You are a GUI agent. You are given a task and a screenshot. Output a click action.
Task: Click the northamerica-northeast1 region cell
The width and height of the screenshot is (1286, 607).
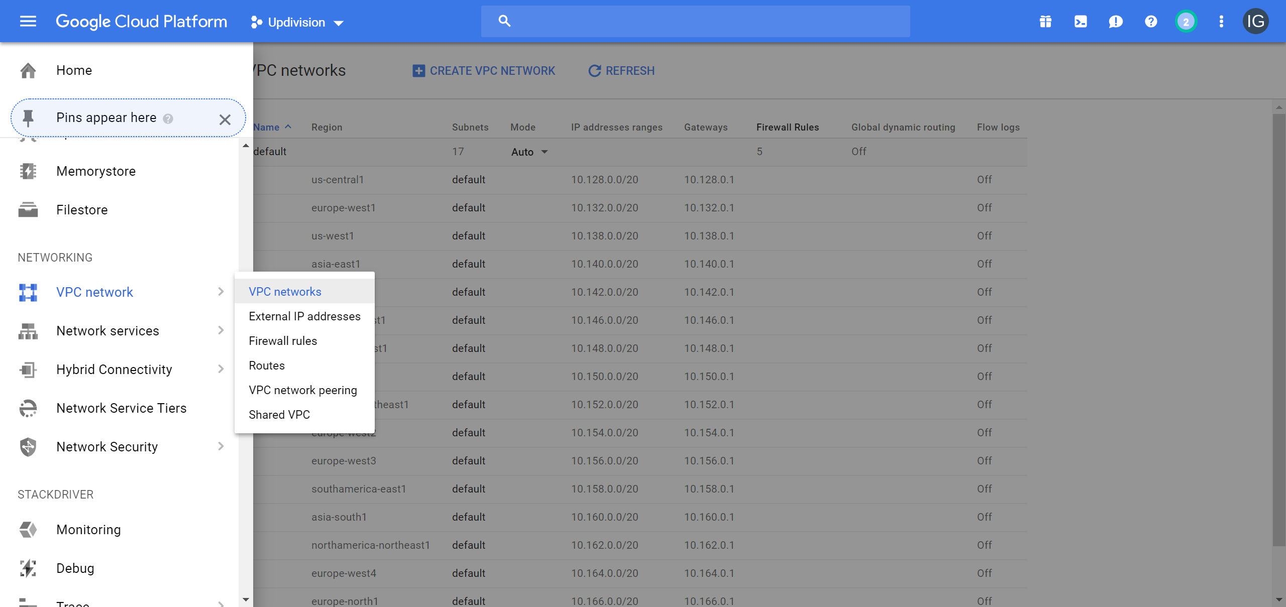[371, 545]
